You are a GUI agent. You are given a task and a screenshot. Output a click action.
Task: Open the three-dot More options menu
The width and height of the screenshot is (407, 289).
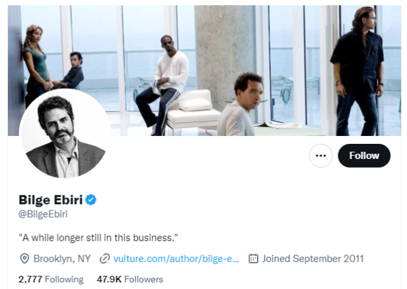pos(321,156)
